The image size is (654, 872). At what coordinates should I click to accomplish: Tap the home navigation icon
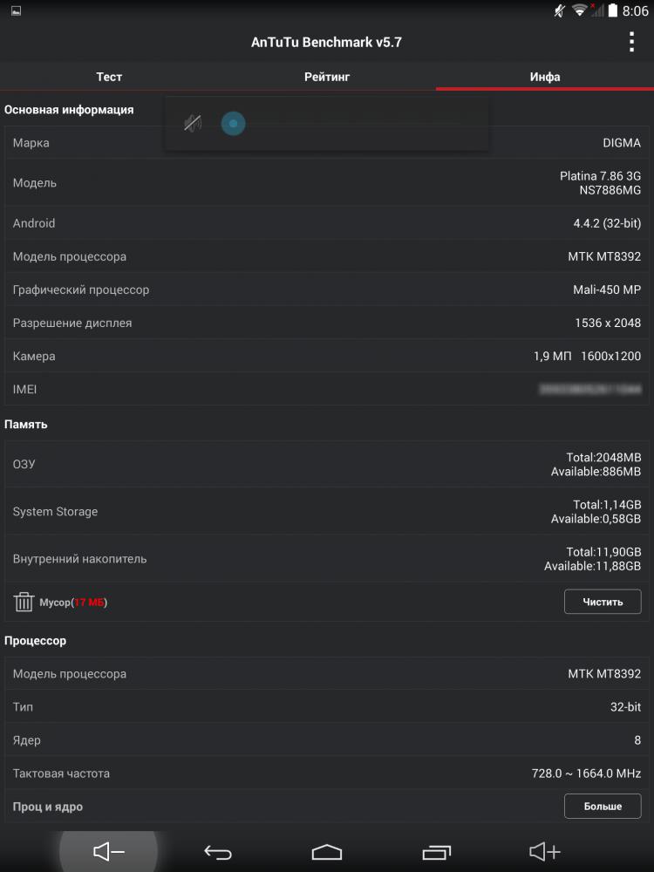(326, 851)
